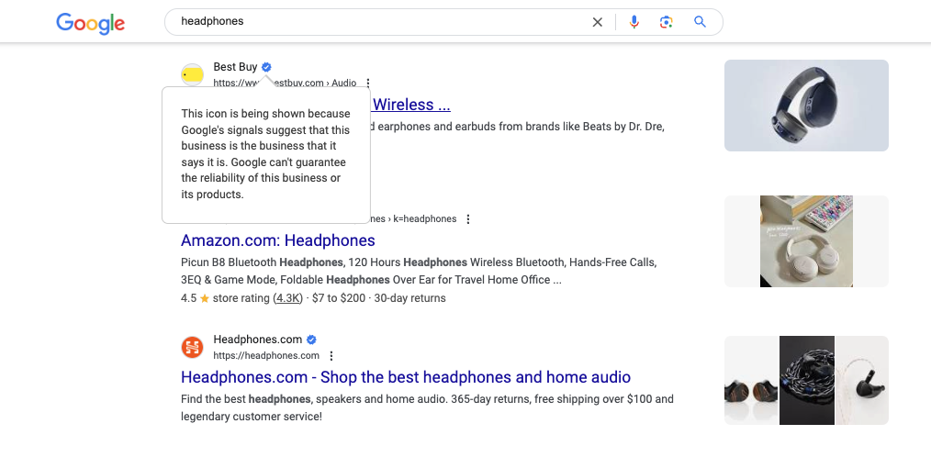931x457 pixels.
Task: Start voice search with the microphone
Action: coord(634,22)
